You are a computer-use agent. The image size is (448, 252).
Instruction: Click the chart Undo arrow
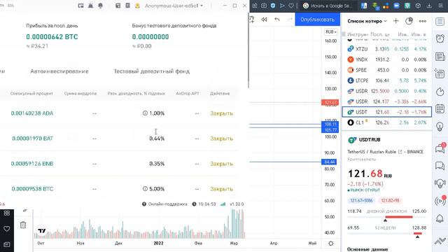click(277, 20)
